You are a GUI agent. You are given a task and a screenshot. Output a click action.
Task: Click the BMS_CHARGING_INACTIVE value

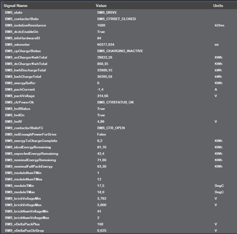(120, 51)
